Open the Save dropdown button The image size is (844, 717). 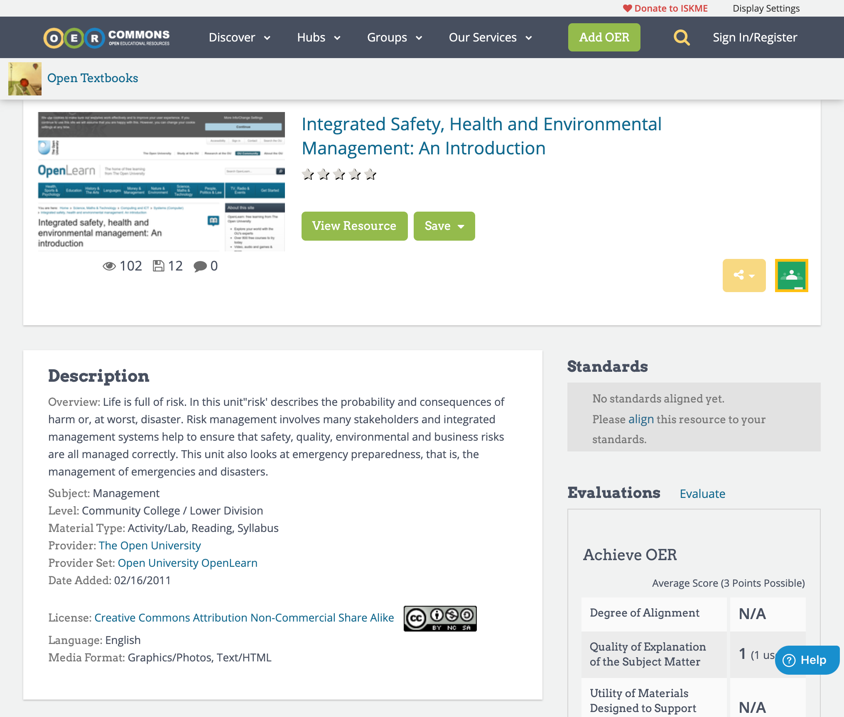point(444,226)
